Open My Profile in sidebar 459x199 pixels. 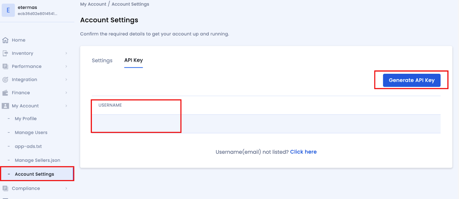[x=26, y=119]
